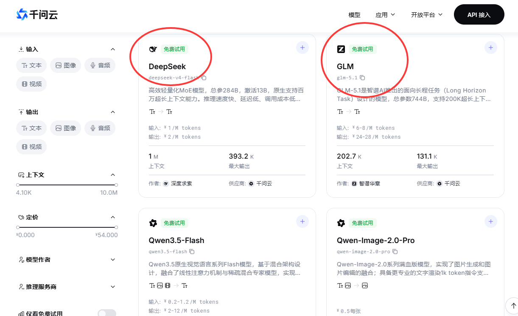Click the scroll-to-top arrow button
The width and height of the screenshot is (518, 316).
(x=513, y=305)
